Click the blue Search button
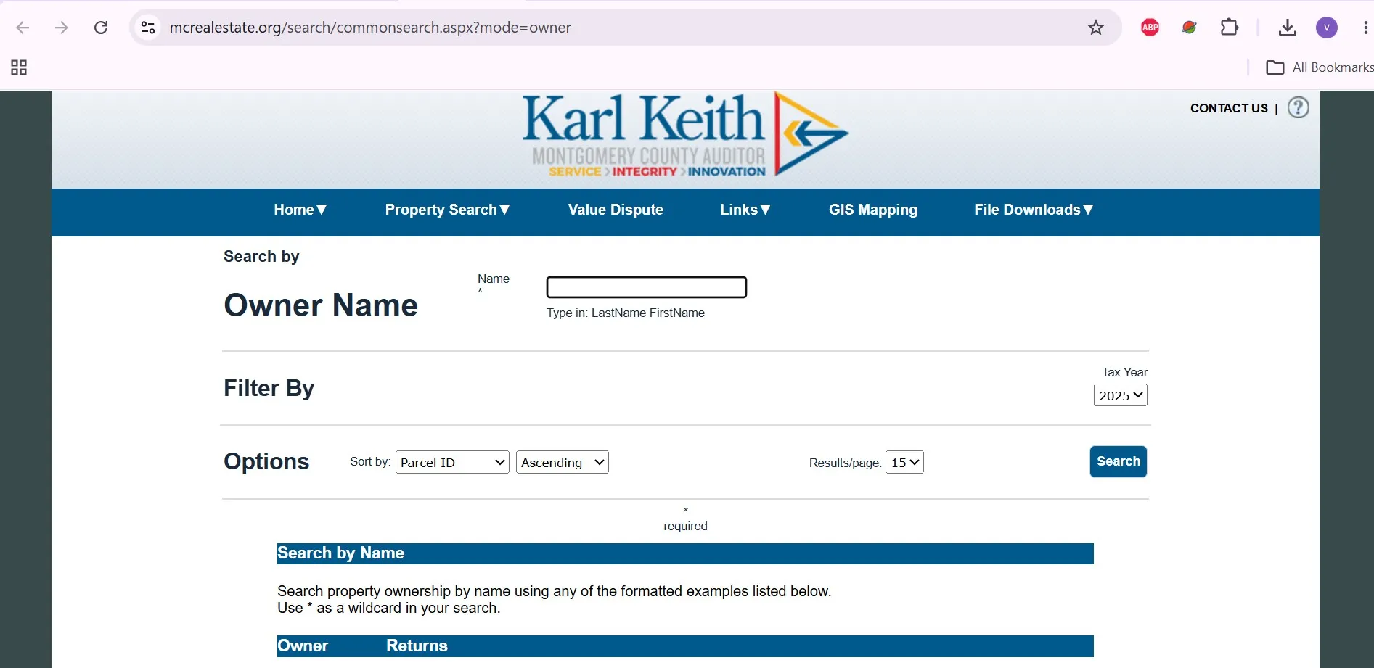This screenshot has height=668, width=1374. click(x=1119, y=461)
